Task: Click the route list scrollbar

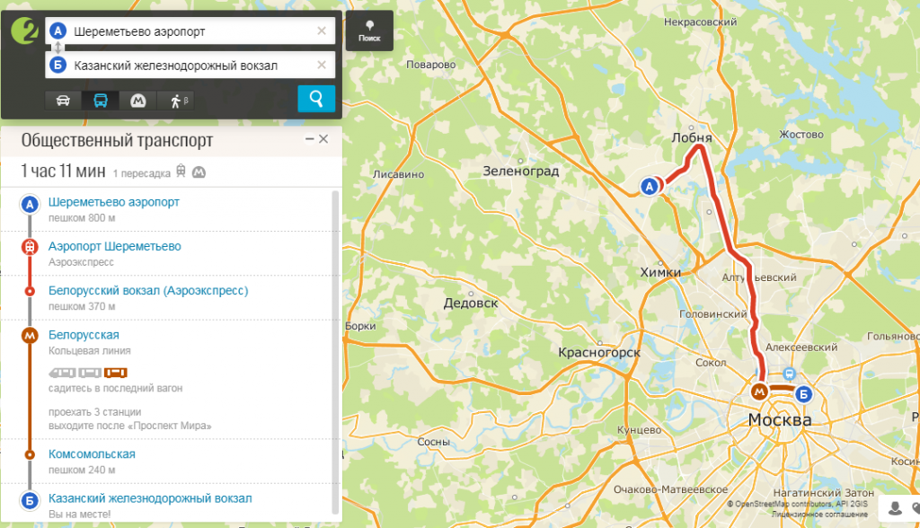Action: [336, 352]
